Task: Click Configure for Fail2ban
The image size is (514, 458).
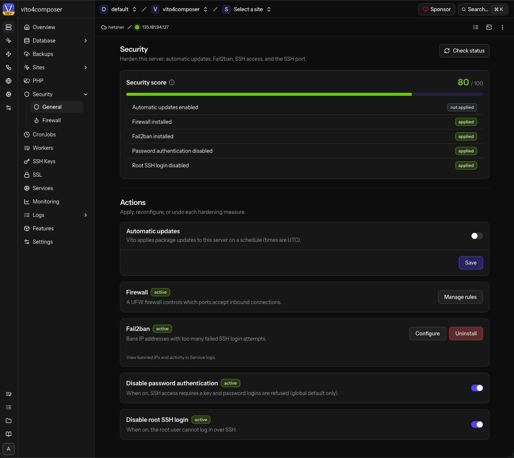Action: pos(428,334)
